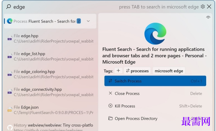Add a tag with the plus button
Screen dimensions: 216x131
pos(118,71)
